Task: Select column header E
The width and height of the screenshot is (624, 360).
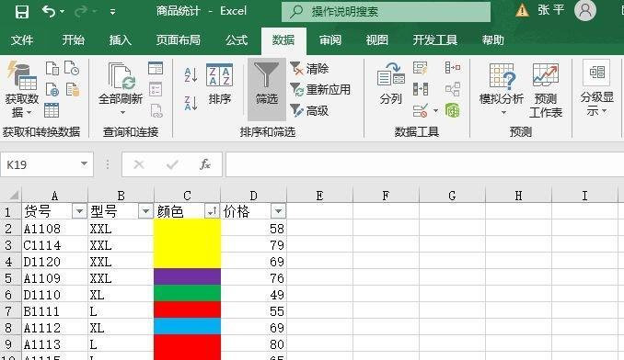Action: pyautogui.click(x=319, y=196)
